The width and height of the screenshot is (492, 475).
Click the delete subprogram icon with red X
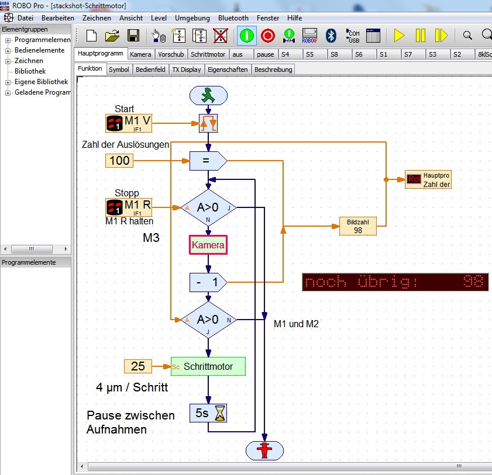(220, 36)
